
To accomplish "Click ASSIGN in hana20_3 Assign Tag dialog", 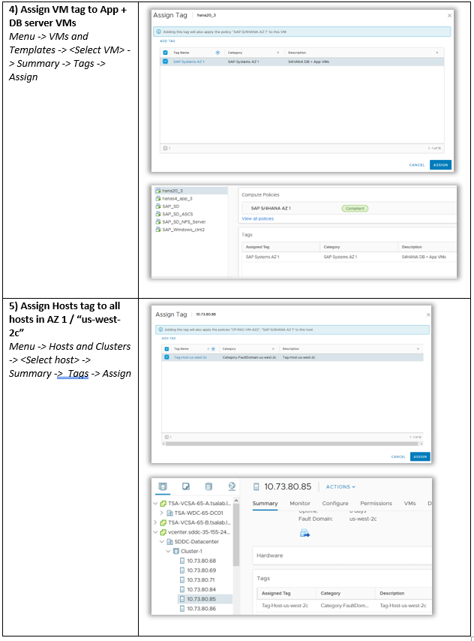I will tap(440, 164).
